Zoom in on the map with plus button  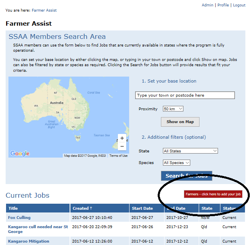122,138
